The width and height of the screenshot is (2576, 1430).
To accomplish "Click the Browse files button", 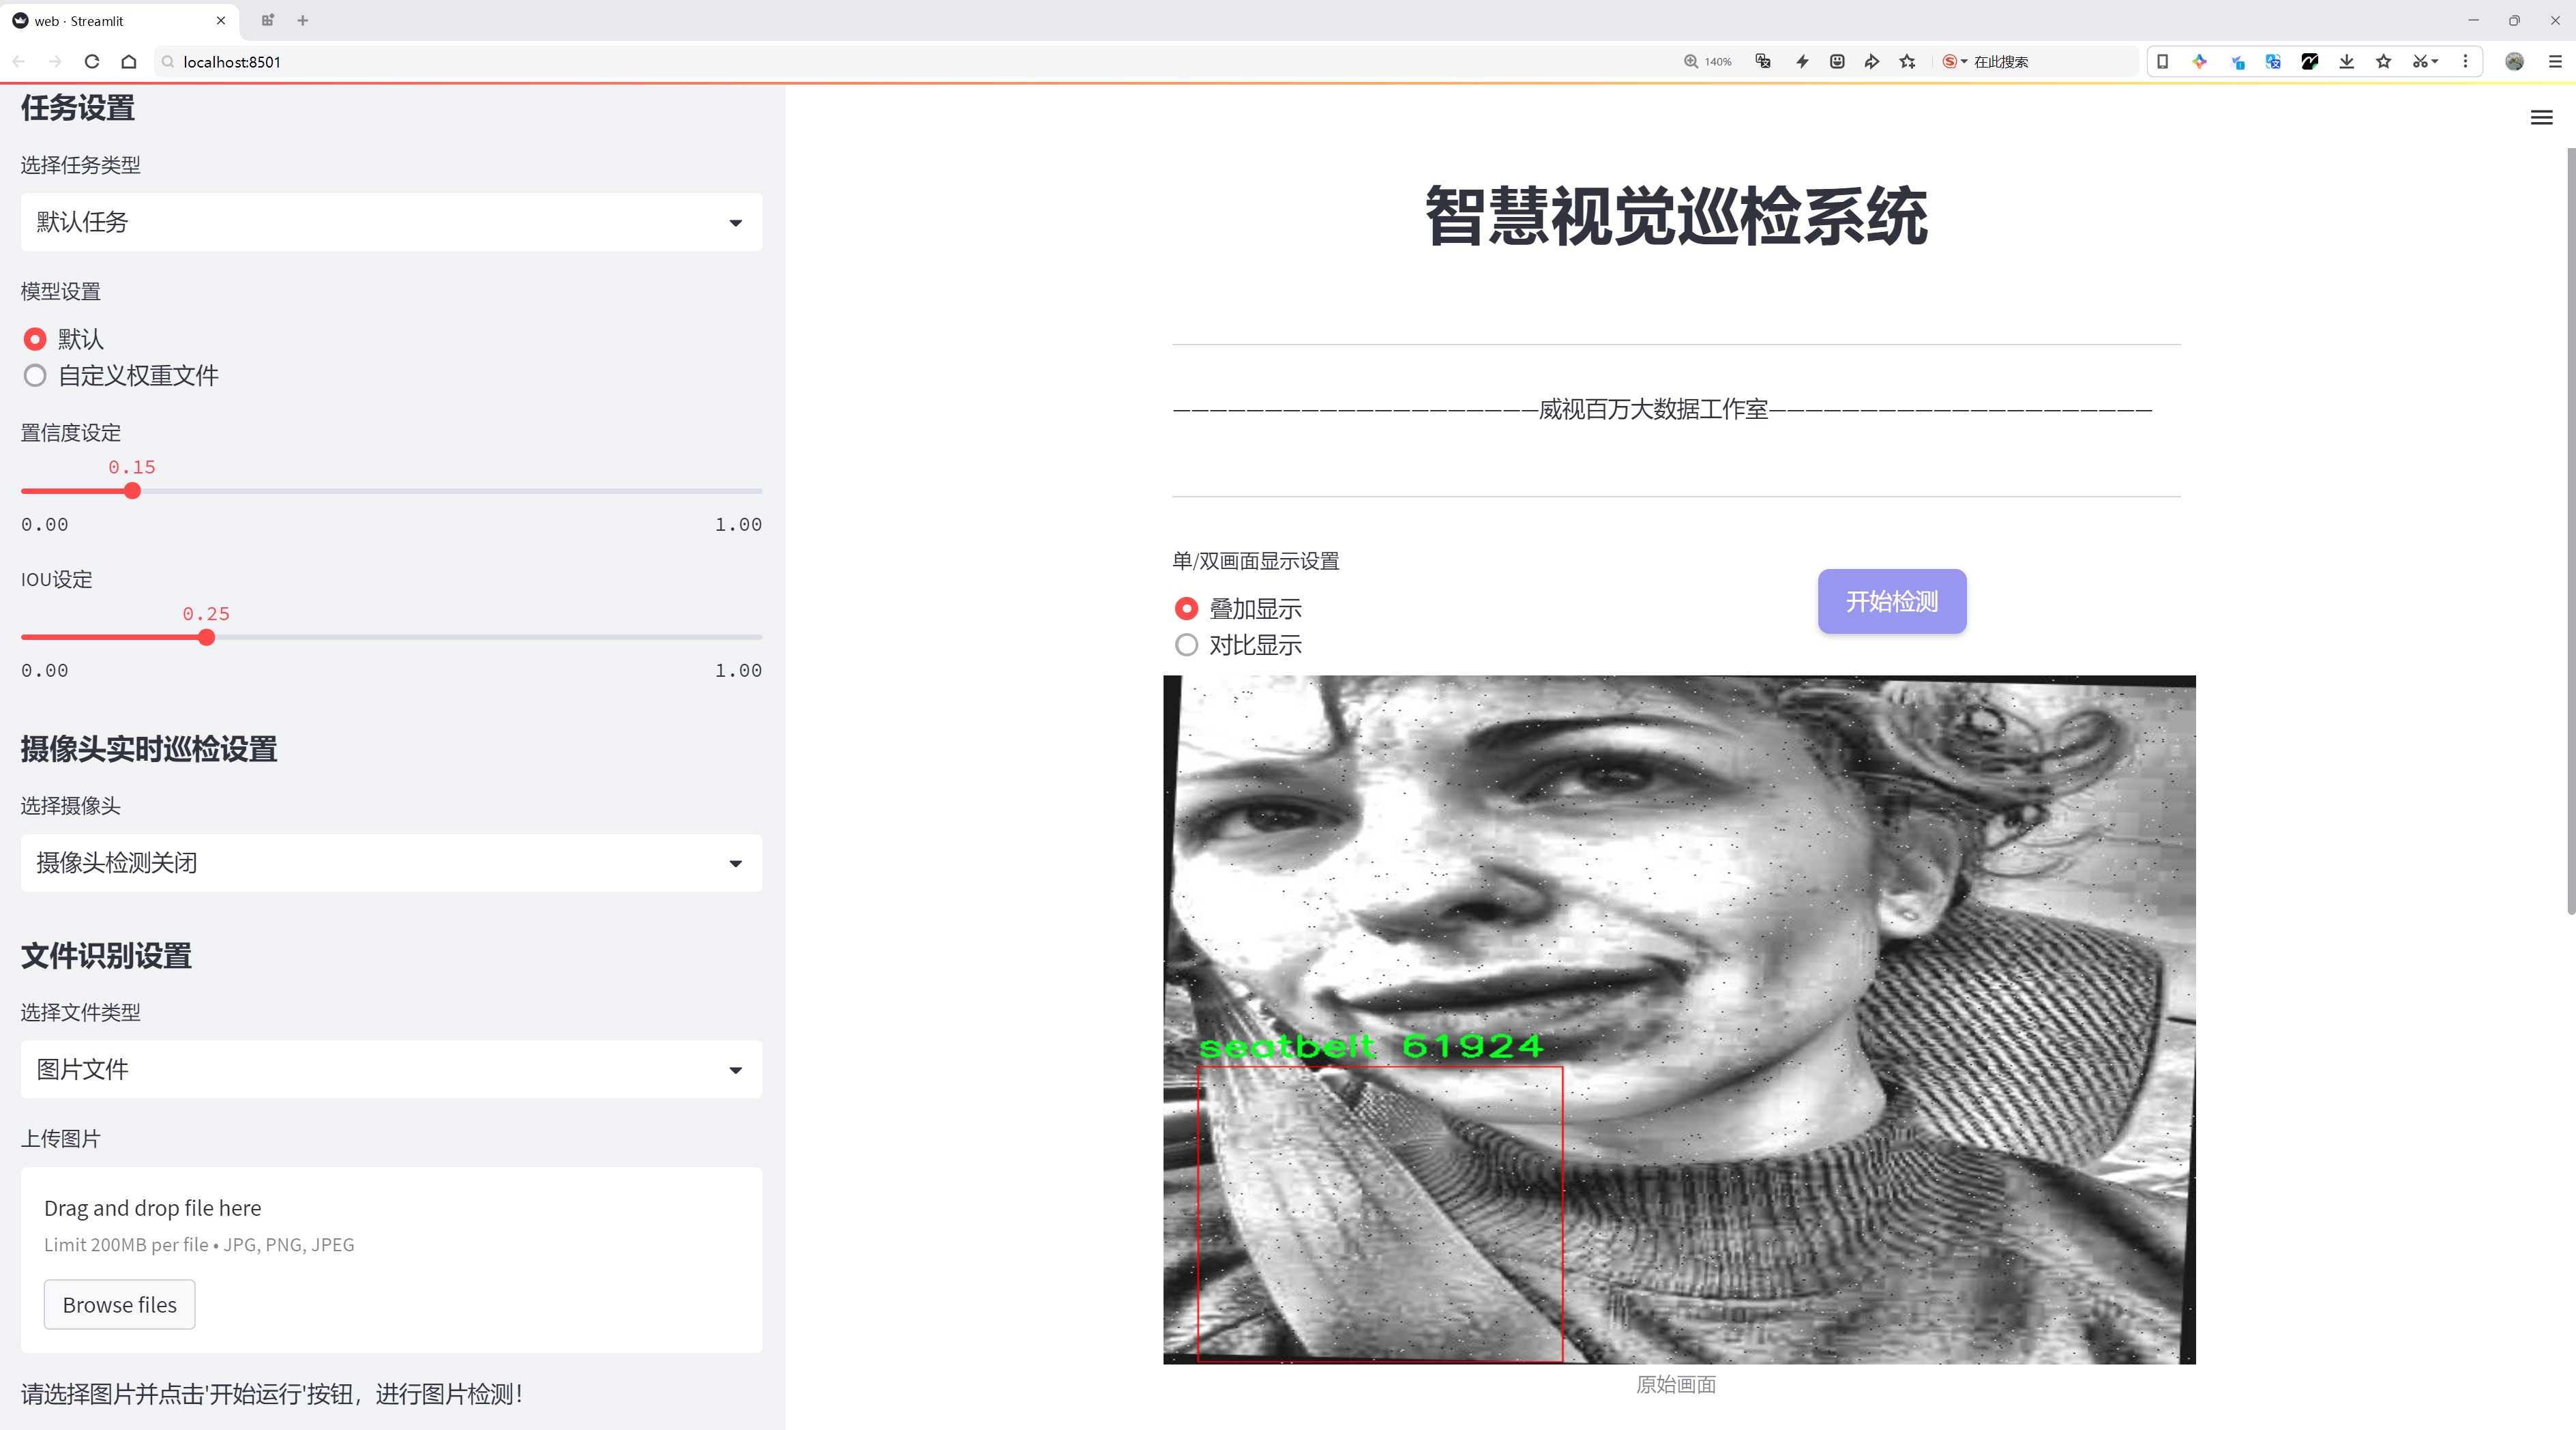I will pyautogui.click(x=119, y=1304).
